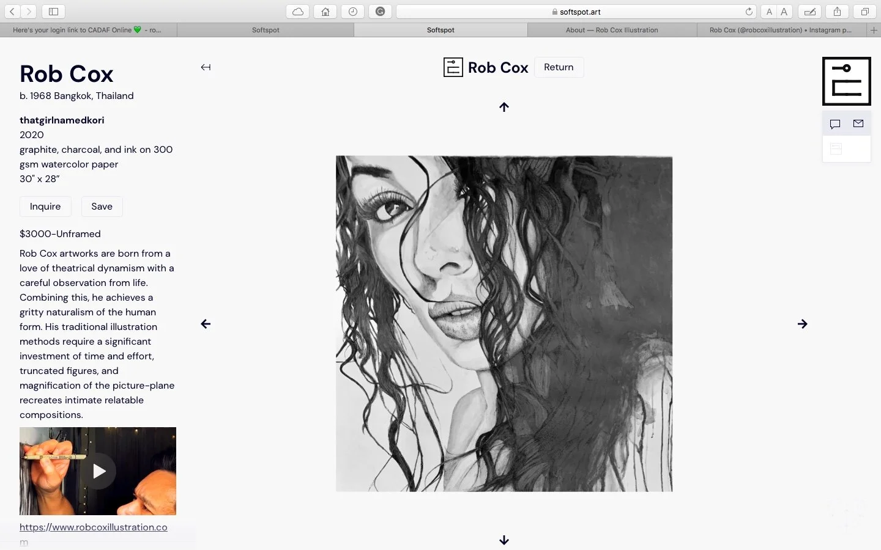Open the mail envelope icon
Screen dimensions: 881x550
pyautogui.click(x=858, y=123)
